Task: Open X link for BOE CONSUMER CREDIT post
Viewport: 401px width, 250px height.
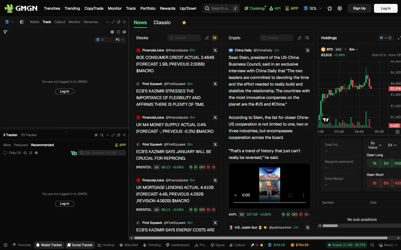Action: pos(215,50)
